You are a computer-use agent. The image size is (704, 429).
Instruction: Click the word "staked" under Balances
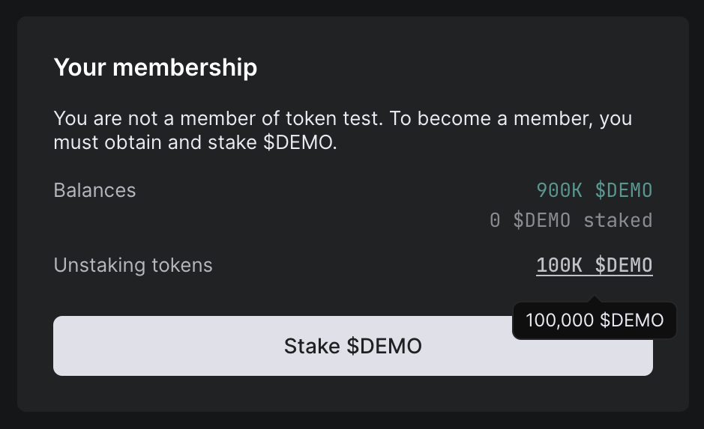(618, 220)
